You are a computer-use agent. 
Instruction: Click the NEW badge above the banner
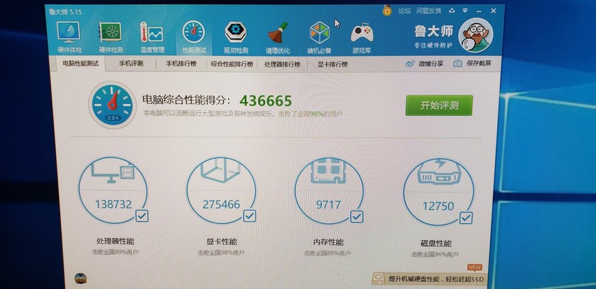[x=475, y=267]
